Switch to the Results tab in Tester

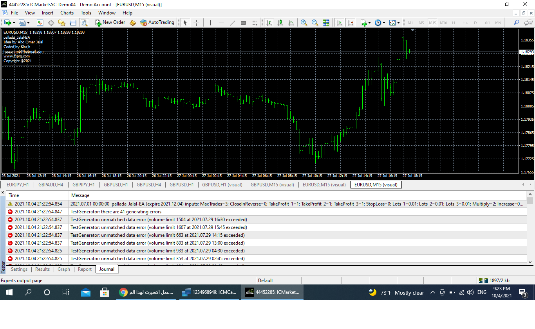click(42, 269)
